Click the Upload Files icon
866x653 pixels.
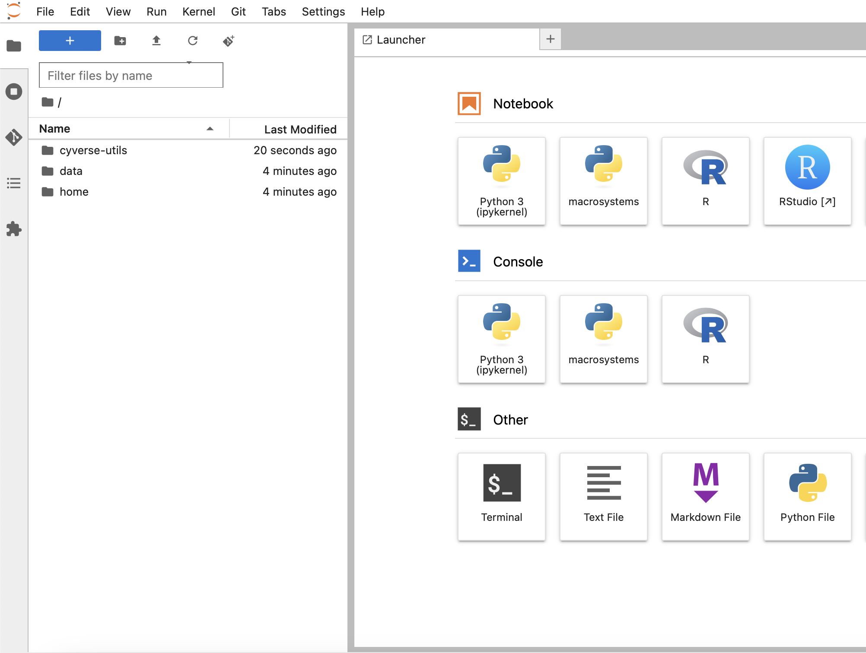click(156, 41)
